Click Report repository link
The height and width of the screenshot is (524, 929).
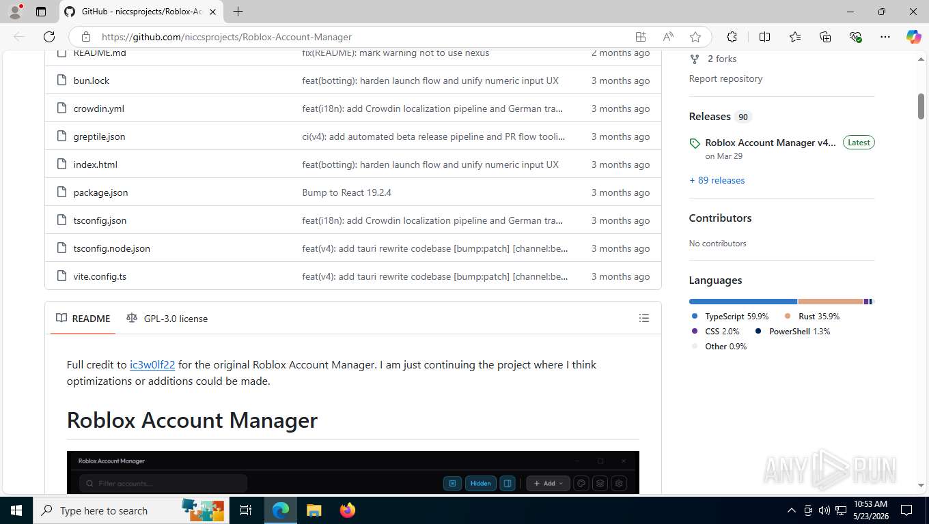click(x=725, y=78)
